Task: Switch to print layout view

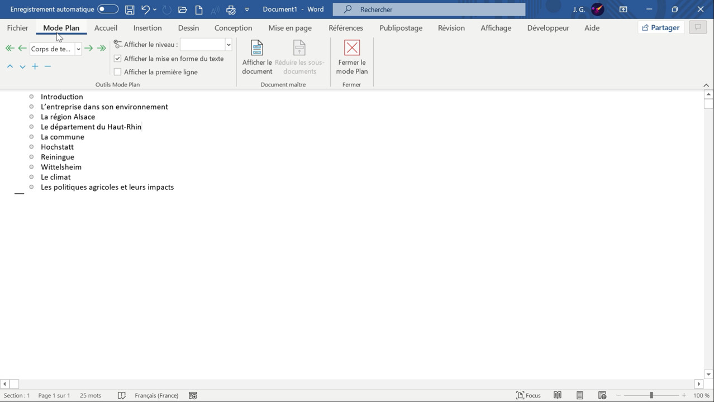Action: [580, 395]
